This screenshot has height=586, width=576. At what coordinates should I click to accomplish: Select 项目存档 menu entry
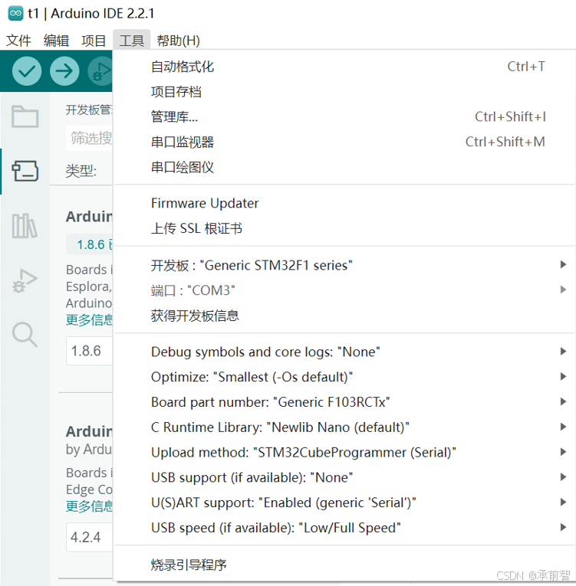point(344,92)
